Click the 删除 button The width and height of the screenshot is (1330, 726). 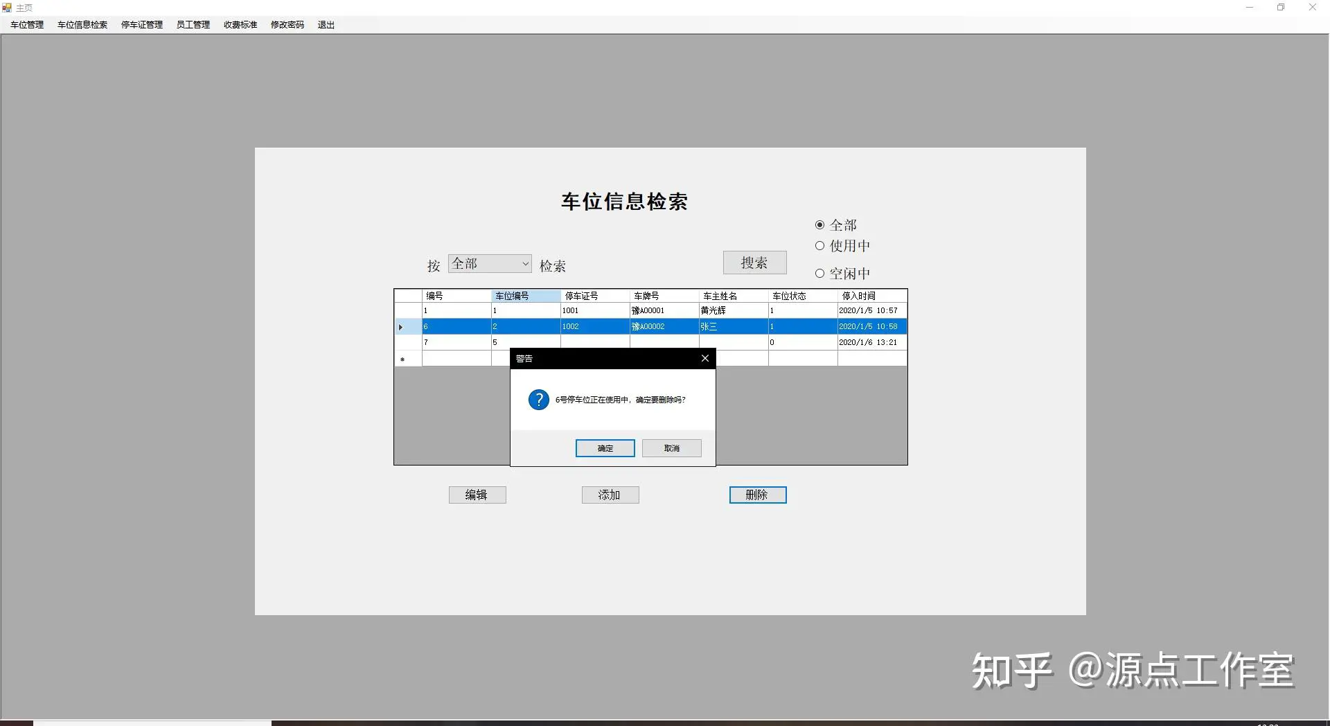point(758,495)
